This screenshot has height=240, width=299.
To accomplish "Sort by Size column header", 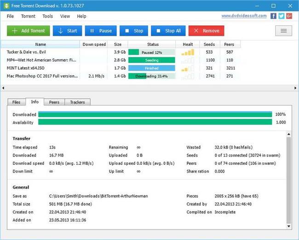I will (x=118, y=45).
